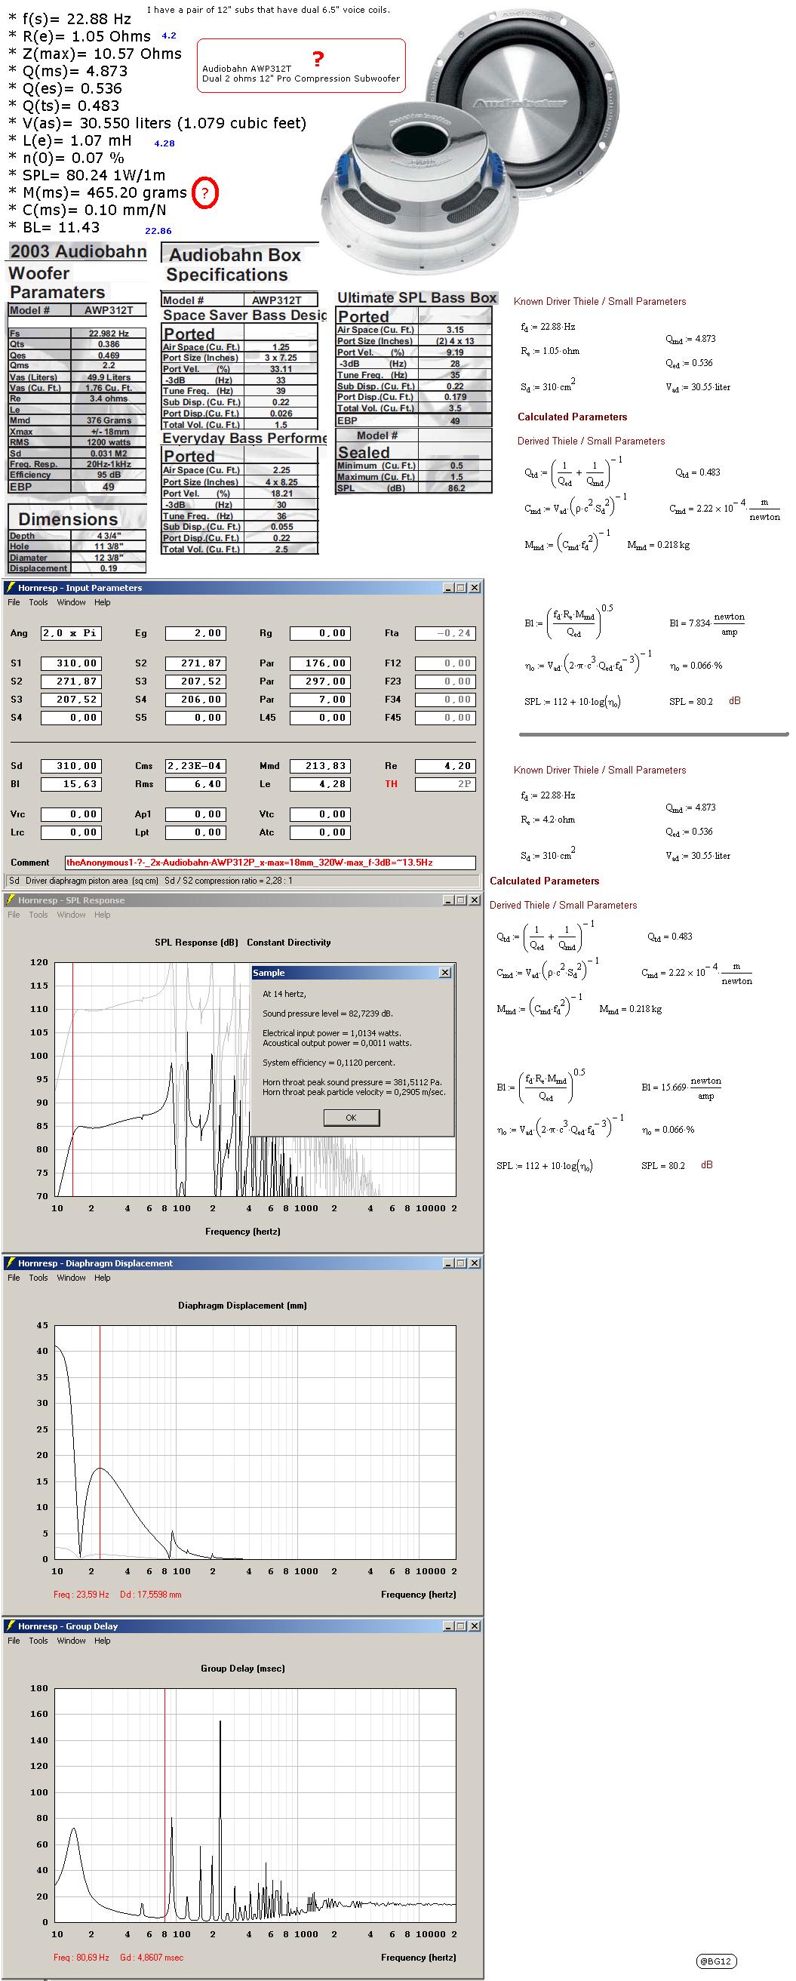
Task: Select the Fta field showing -0,24
Action: tap(445, 633)
